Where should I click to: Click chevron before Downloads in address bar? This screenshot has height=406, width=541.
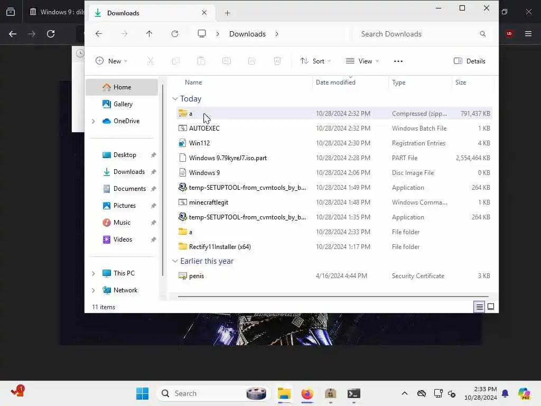point(218,34)
